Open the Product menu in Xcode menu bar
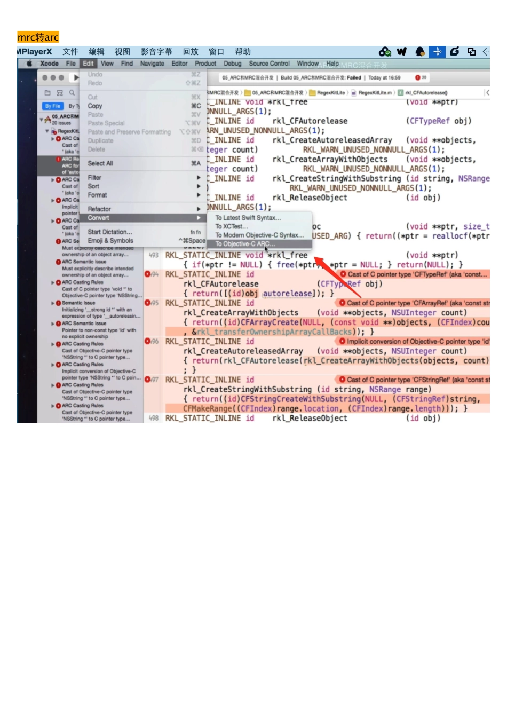507x718 pixels. coord(205,64)
